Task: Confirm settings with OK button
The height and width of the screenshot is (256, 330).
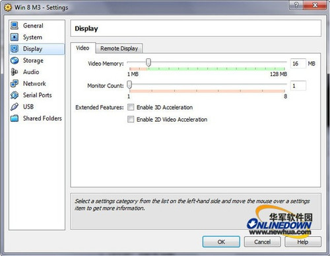Action: click(x=221, y=242)
